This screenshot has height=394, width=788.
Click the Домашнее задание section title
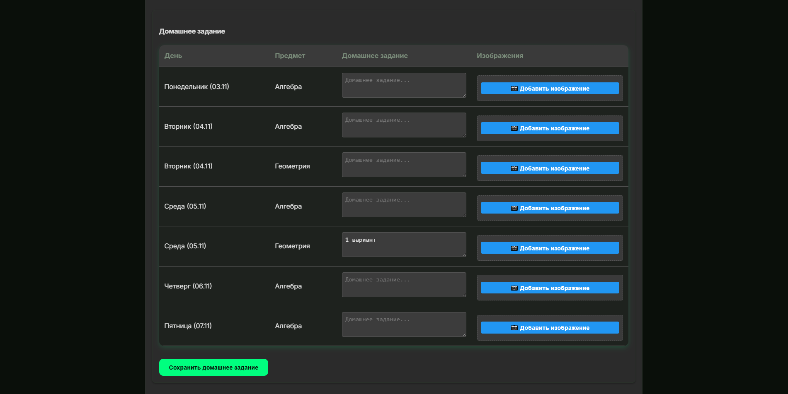tap(192, 31)
